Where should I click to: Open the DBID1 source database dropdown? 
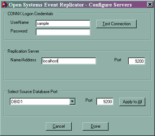pos(72,102)
